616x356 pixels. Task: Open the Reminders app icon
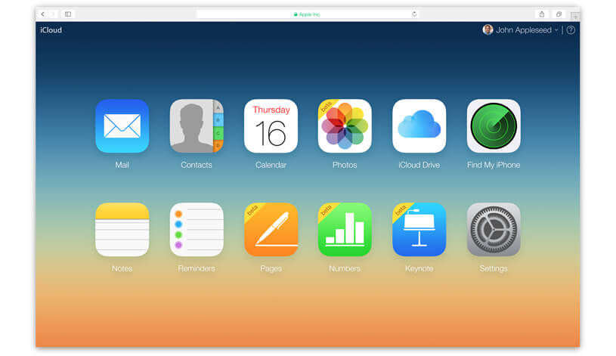pyautogui.click(x=197, y=230)
